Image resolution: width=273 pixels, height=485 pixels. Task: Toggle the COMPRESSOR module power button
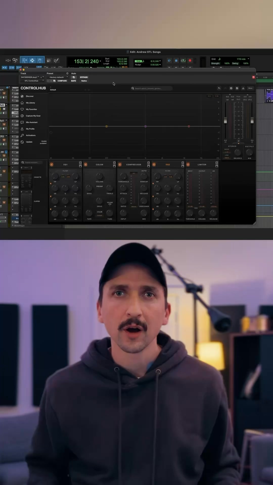point(120,164)
